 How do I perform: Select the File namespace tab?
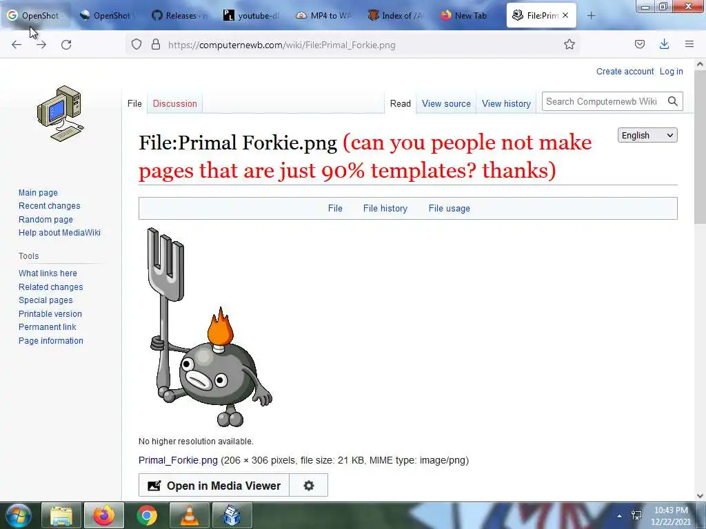coord(134,103)
